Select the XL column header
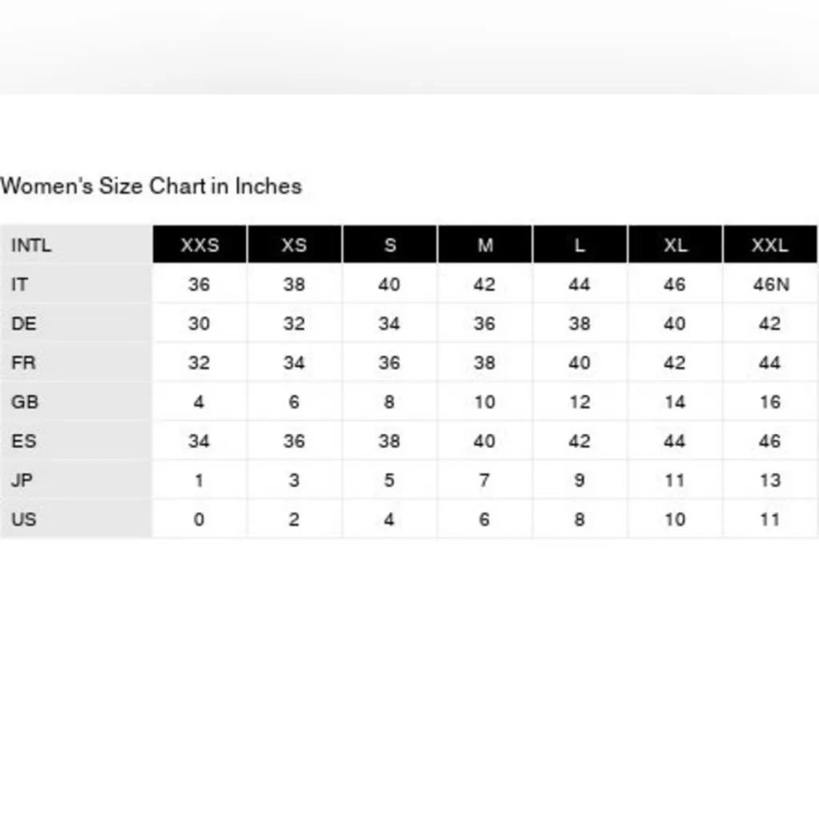This screenshot has width=819, height=819. click(675, 246)
